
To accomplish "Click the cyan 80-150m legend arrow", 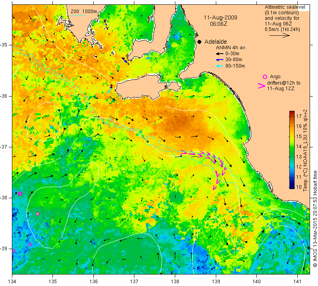I will click(220, 66).
